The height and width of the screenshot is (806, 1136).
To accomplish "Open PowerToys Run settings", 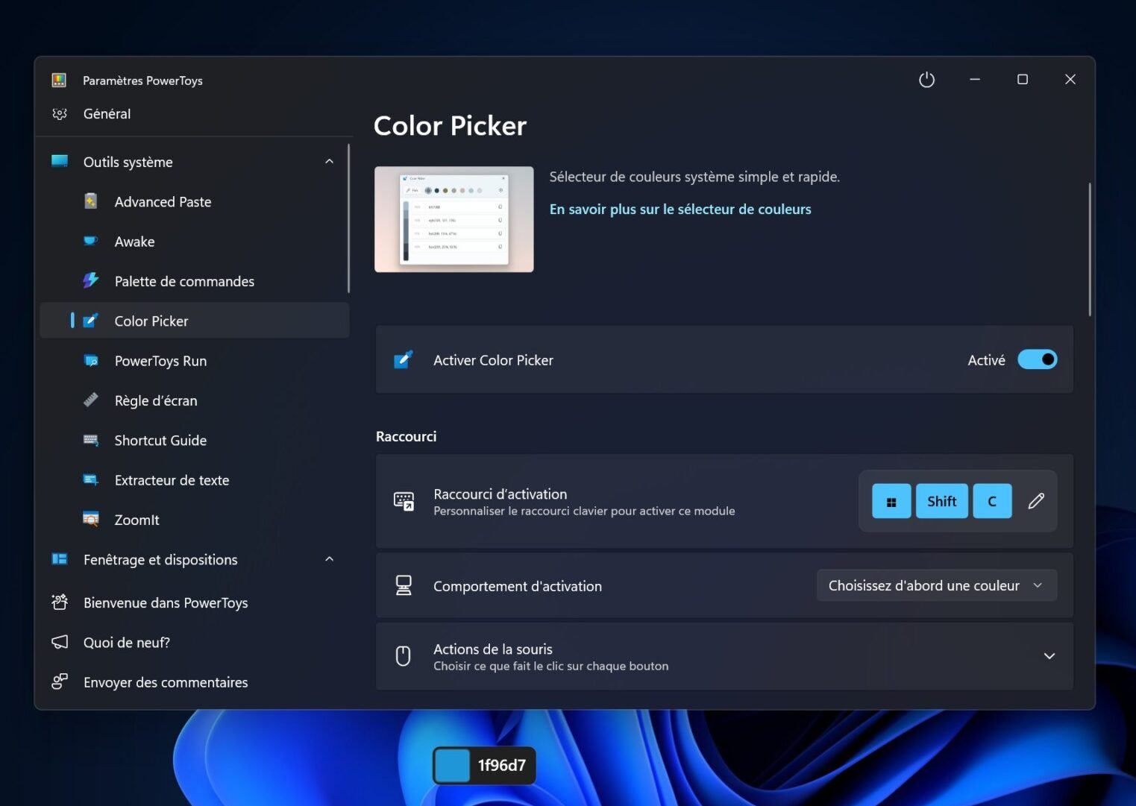I will coord(195,360).
